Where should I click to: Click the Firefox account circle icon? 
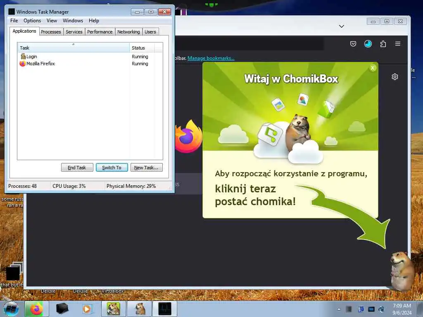[368, 44]
